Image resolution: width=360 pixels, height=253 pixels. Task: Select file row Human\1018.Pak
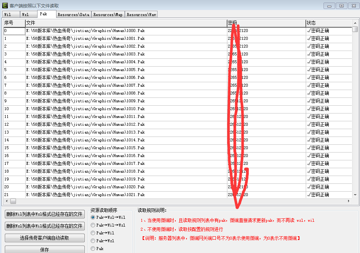coord(178,172)
